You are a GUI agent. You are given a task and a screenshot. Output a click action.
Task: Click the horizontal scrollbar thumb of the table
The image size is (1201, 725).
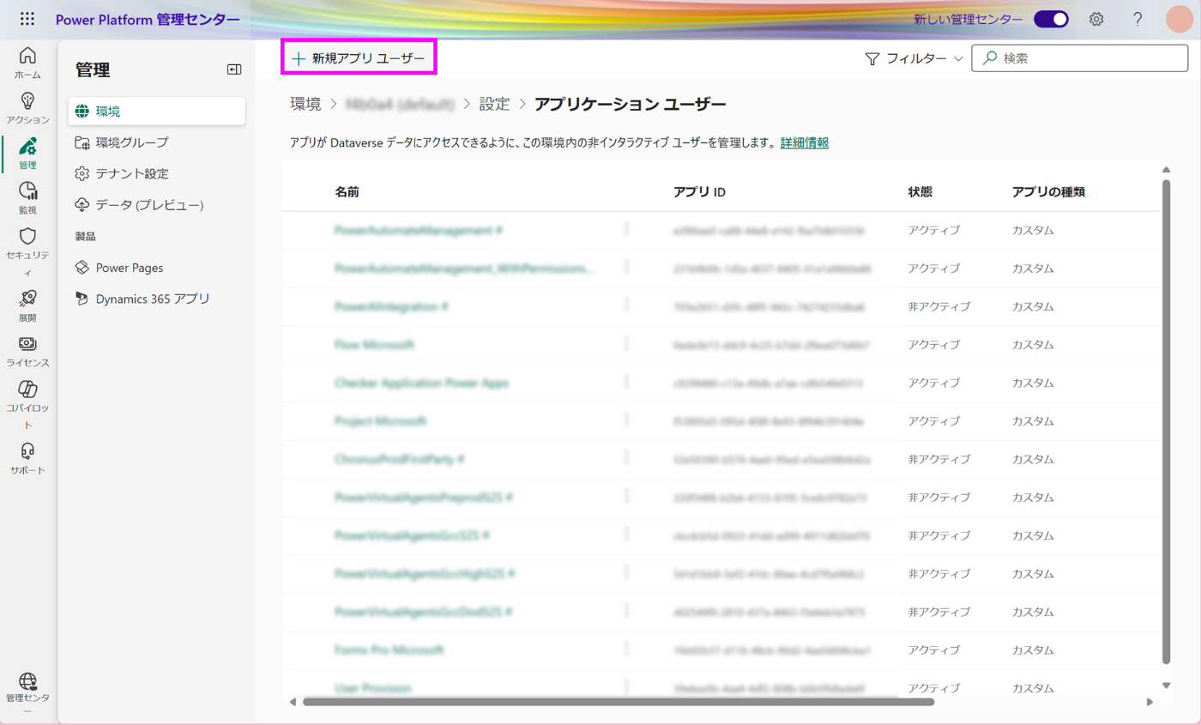[618, 702]
